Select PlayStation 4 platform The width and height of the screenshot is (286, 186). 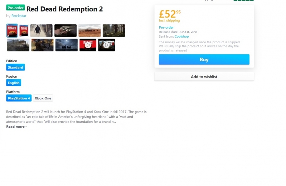pos(19,98)
